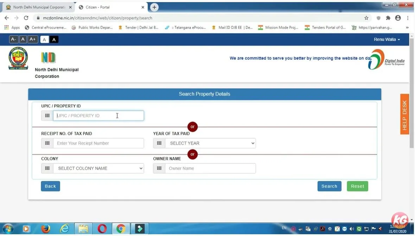
Task: Open Firefox from the taskbar
Action: click(x=45, y=229)
